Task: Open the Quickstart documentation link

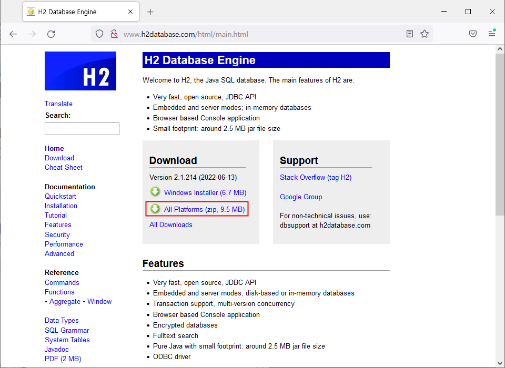Action: [x=60, y=197]
